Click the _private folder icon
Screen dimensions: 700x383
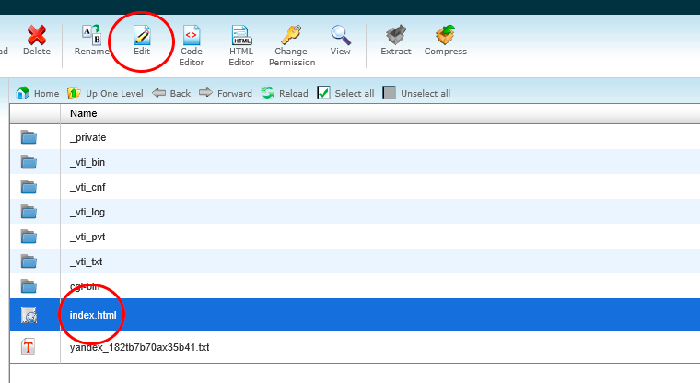[29, 137]
